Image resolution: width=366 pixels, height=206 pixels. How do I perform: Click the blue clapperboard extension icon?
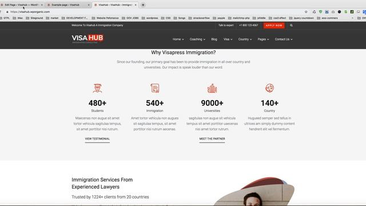(327, 11)
